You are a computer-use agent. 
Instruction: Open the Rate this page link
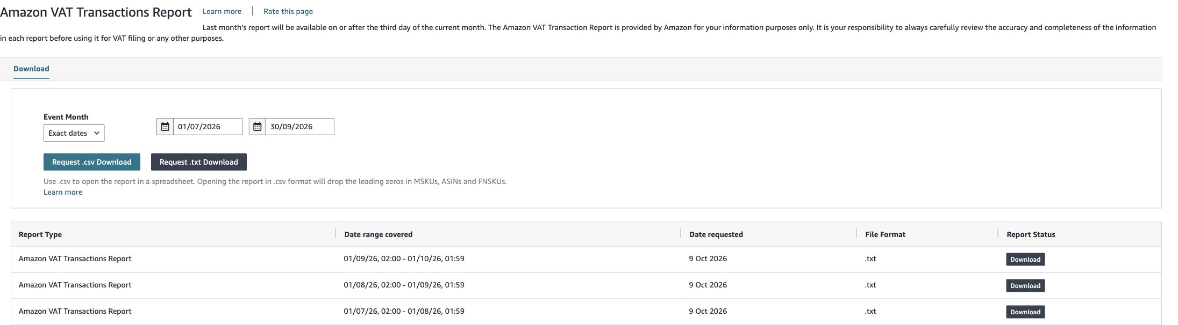(x=288, y=11)
